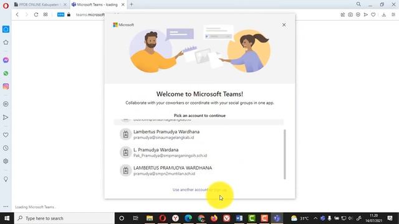The width and height of the screenshot is (399, 224).
Task: Expand hidden system tray icons
Action: (x=315, y=218)
